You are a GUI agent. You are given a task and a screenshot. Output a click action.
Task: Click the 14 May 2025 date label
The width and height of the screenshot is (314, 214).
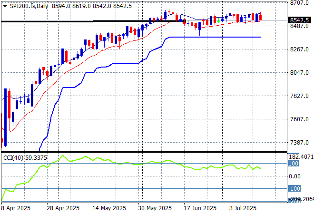[x=109, y=208]
